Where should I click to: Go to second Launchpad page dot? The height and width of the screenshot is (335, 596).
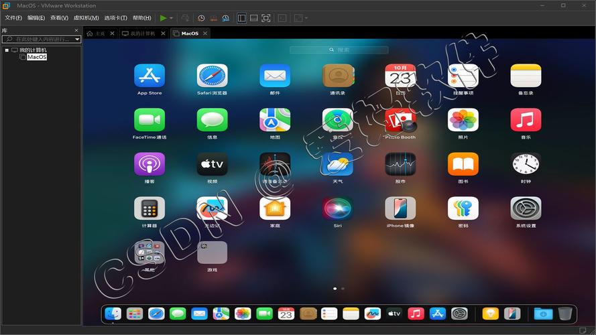(x=343, y=288)
